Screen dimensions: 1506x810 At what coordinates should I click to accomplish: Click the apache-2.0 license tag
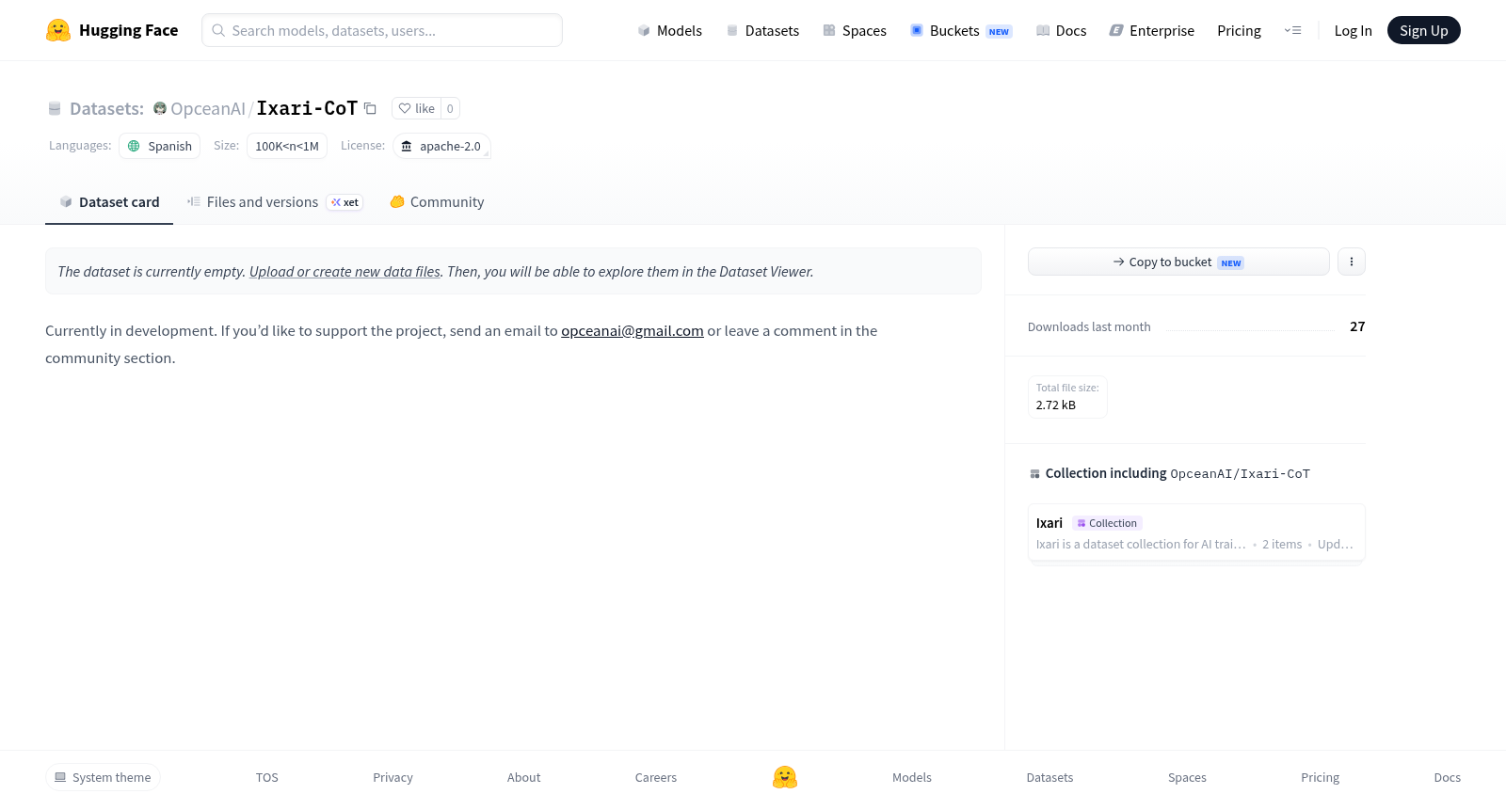point(441,146)
